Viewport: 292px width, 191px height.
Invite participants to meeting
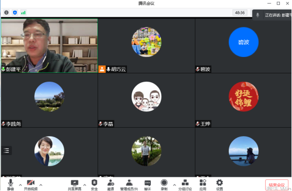111,185
